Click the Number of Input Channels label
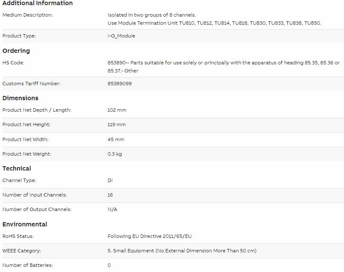Screen dimensions: 344x272 [35, 195]
